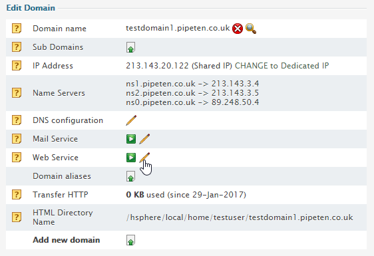The image size is (374, 256).
Task: Click the Add new domain icon
Action: point(130,240)
